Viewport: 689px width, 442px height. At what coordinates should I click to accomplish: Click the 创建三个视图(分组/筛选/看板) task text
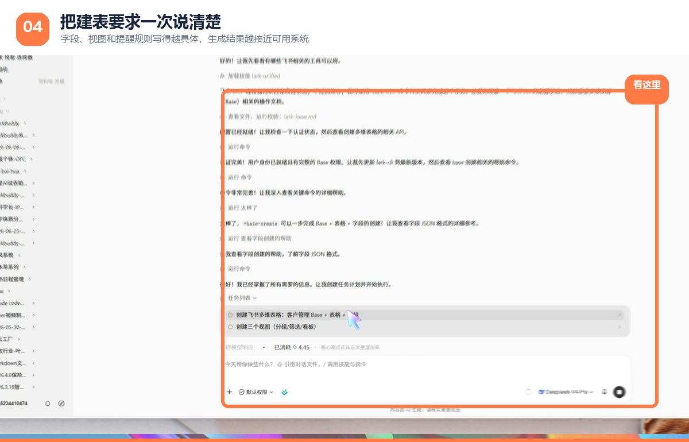(x=276, y=327)
